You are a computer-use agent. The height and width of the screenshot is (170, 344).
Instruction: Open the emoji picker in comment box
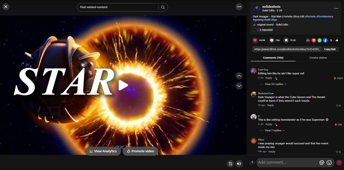coord(329,163)
